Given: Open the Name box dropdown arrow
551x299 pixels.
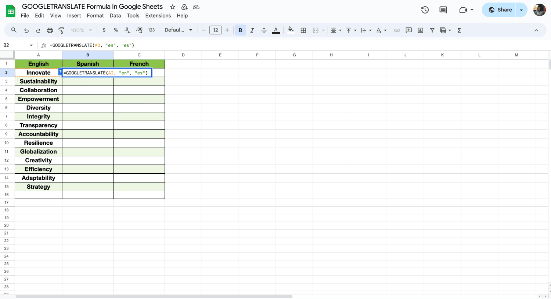Looking at the screenshot, I should pos(31,45).
